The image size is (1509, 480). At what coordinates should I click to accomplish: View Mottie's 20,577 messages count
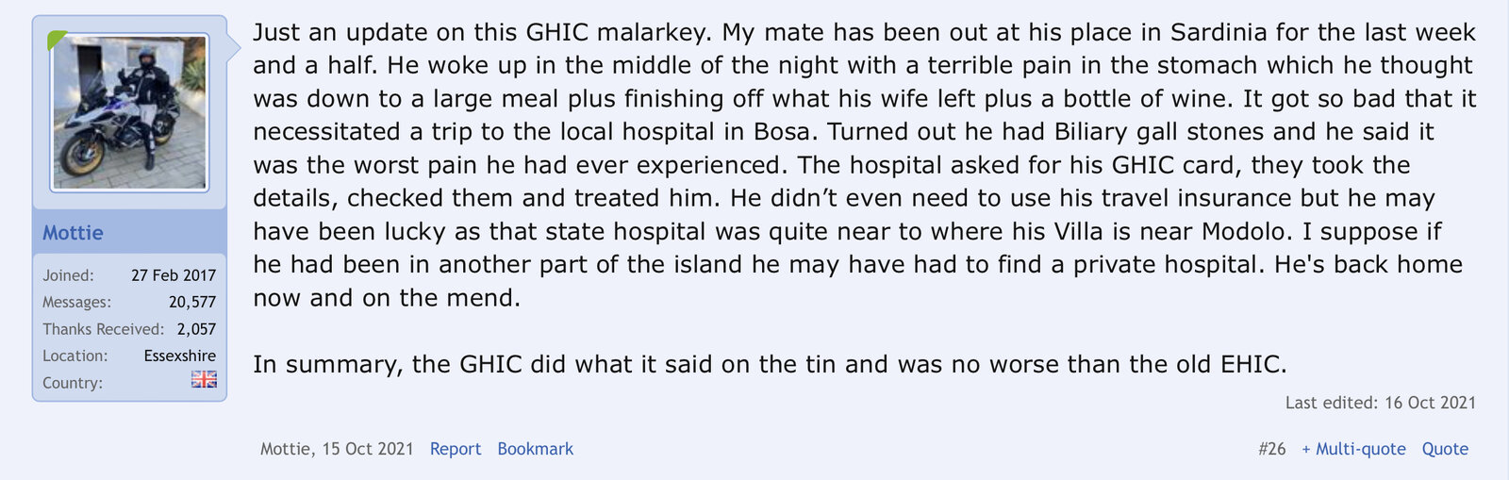click(x=192, y=302)
